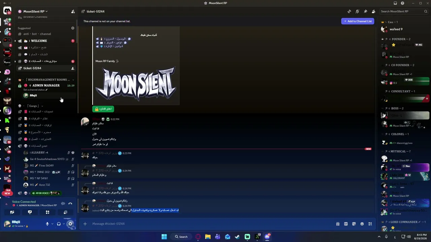The width and height of the screenshot is (431, 242).
Task: Click the green close ticket button
Action: coord(103,109)
